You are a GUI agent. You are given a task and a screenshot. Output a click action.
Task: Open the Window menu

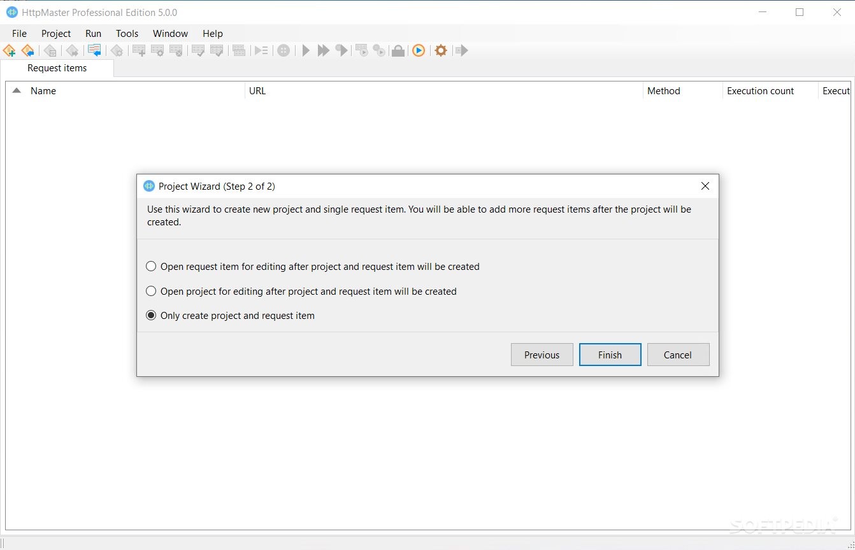click(x=170, y=34)
